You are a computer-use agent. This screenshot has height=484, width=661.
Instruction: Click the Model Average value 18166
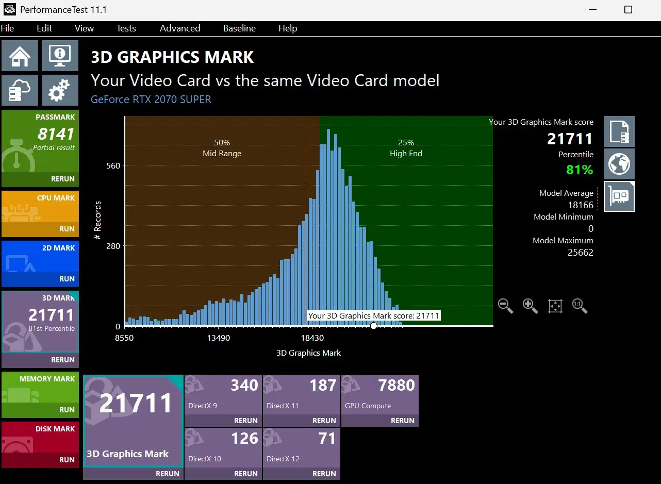[x=581, y=205]
